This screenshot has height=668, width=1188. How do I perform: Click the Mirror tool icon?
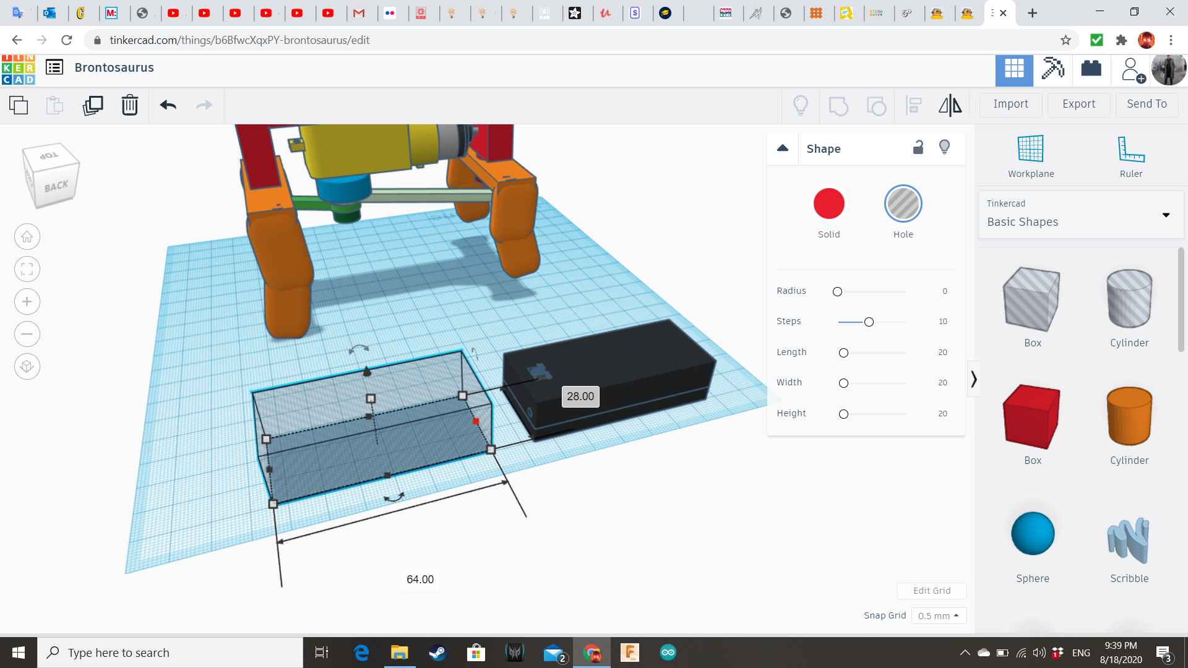click(950, 105)
